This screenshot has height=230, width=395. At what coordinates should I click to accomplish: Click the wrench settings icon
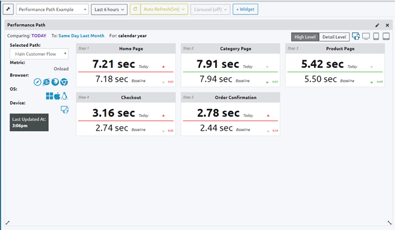coord(8,10)
